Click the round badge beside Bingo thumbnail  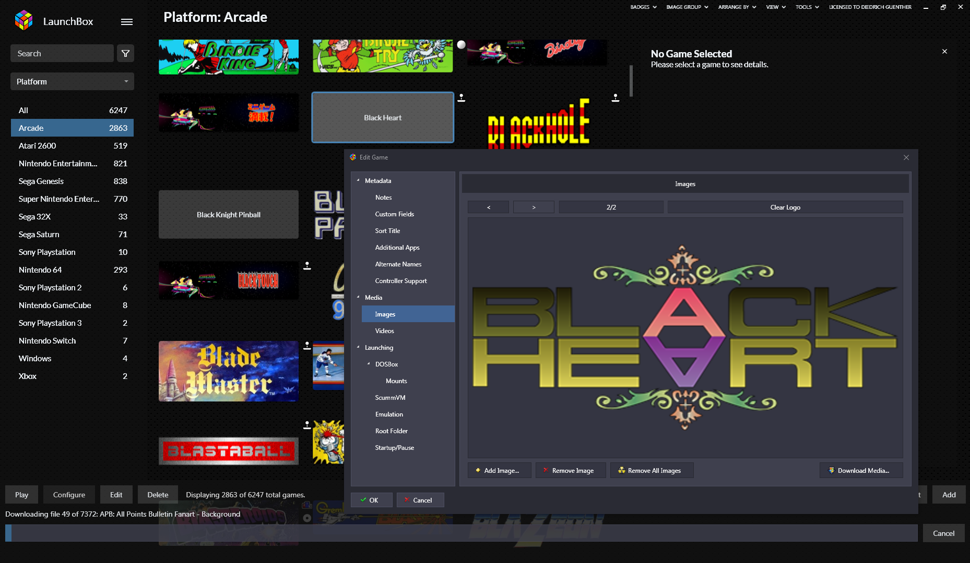[462, 45]
